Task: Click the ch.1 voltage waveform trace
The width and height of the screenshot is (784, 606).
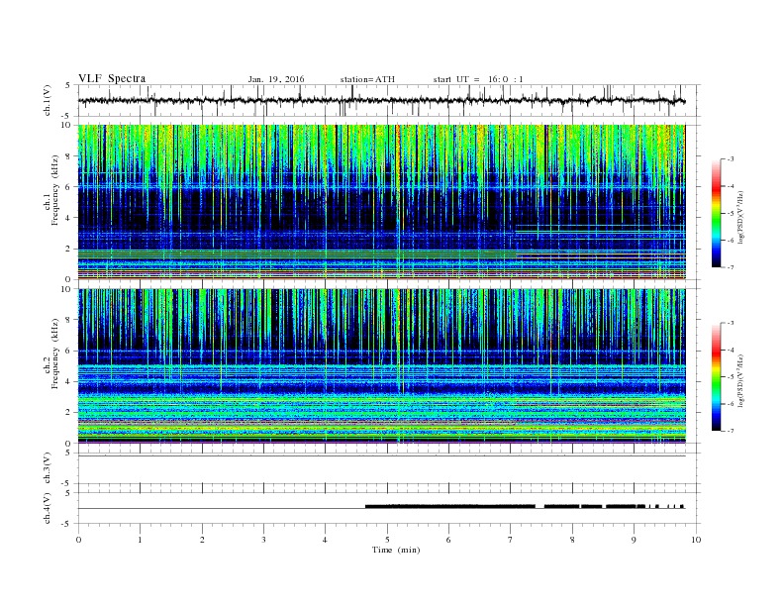Action: (382, 100)
